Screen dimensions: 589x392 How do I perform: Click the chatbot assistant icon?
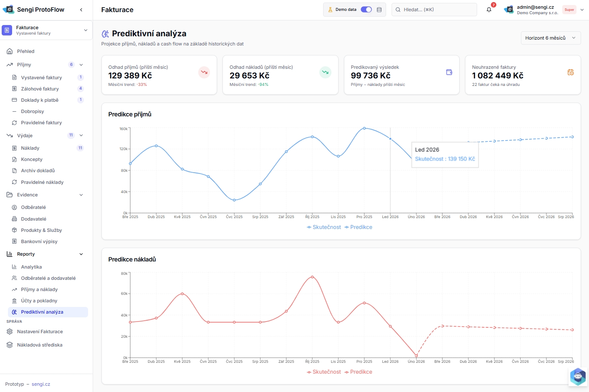click(x=578, y=376)
